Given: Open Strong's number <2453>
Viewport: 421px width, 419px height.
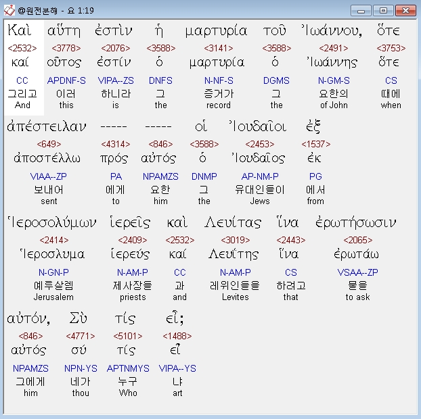Looking at the screenshot, I should [x=260, y=144].
